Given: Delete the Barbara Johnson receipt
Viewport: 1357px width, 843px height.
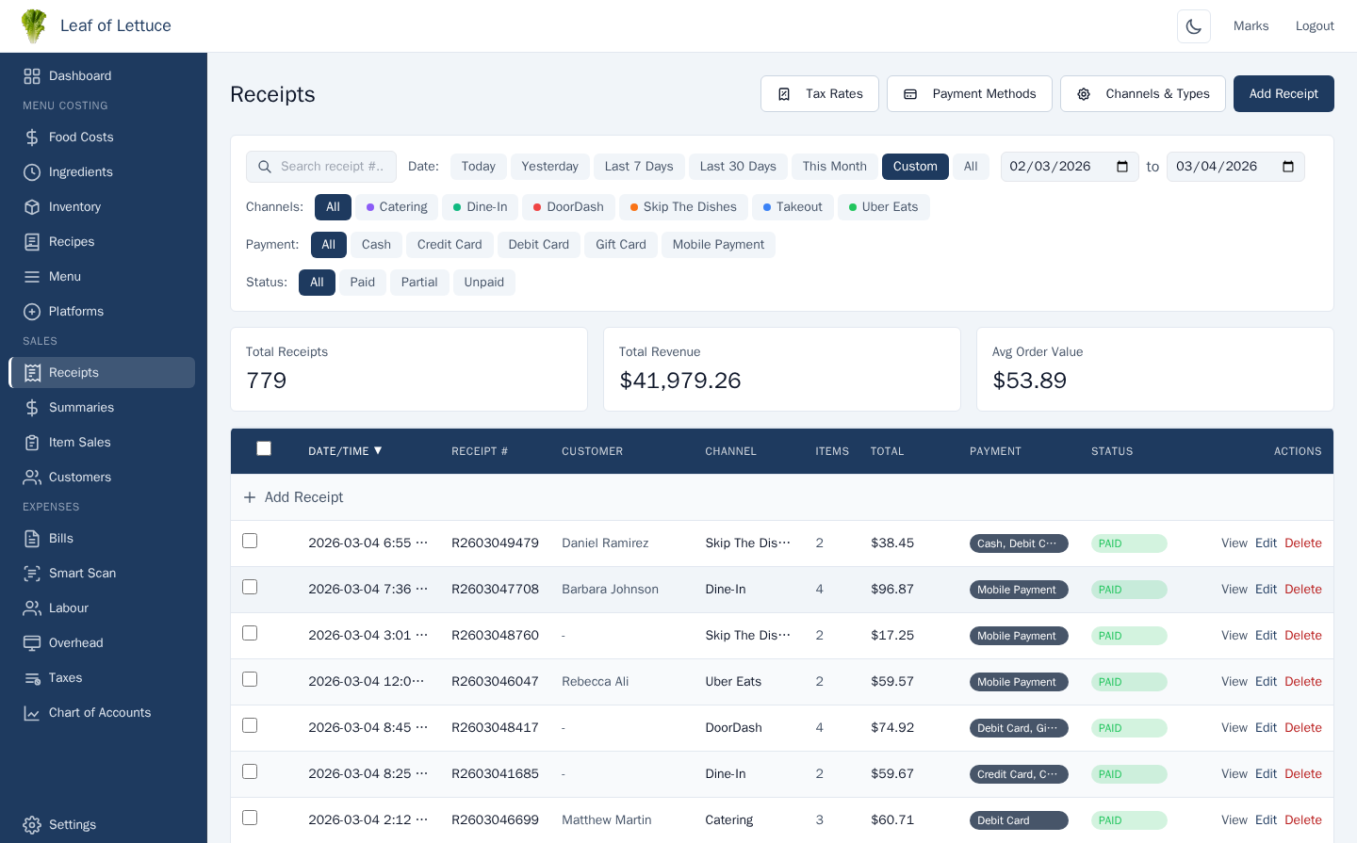Looking at the screenshot, I should click(1302, 590).
